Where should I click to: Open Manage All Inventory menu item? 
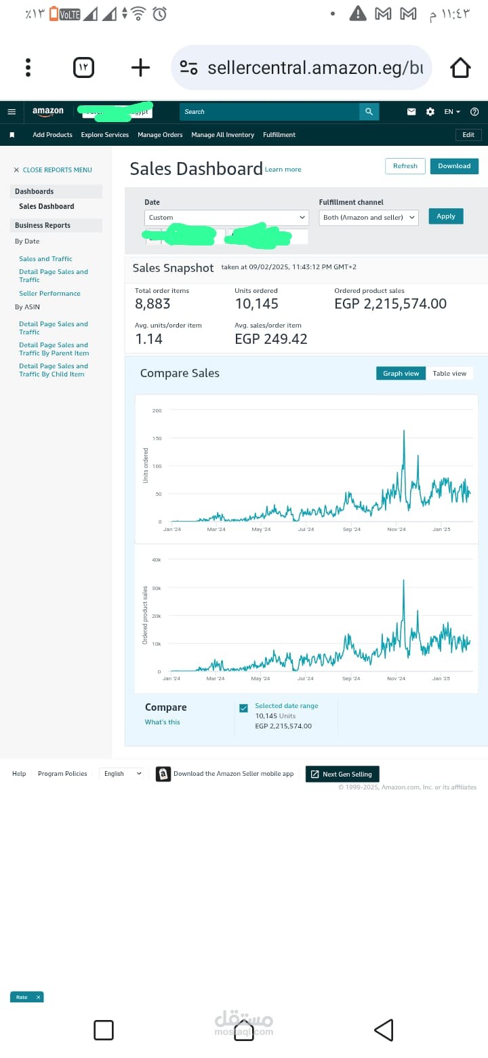coord(222,135)
